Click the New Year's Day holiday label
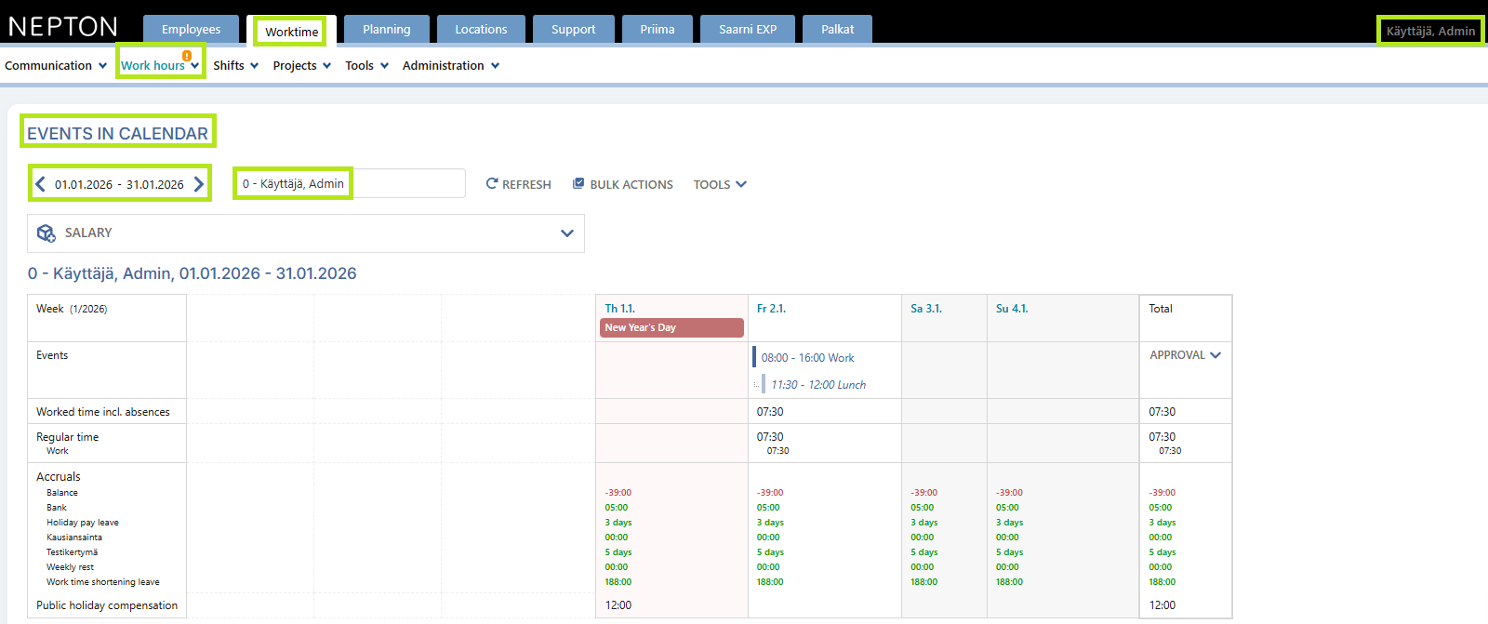1488x624 pixels. pos(671,327)
